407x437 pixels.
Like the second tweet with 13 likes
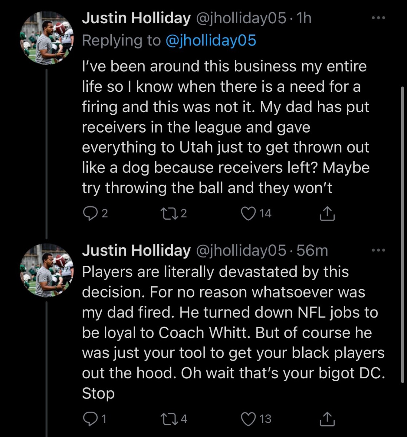pyautogui.click(x=248, y=419)
